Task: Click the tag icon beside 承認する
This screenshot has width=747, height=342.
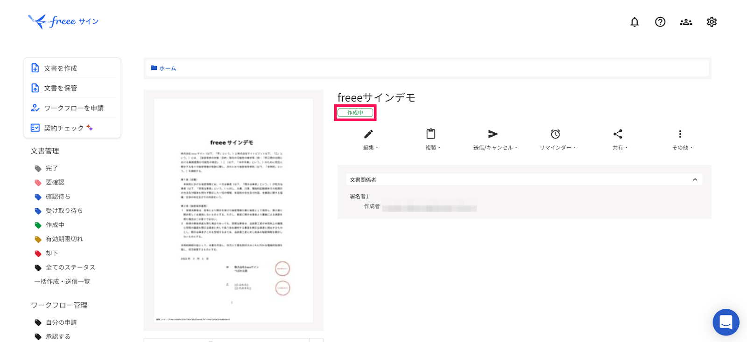Action: (x=38, y=336)
